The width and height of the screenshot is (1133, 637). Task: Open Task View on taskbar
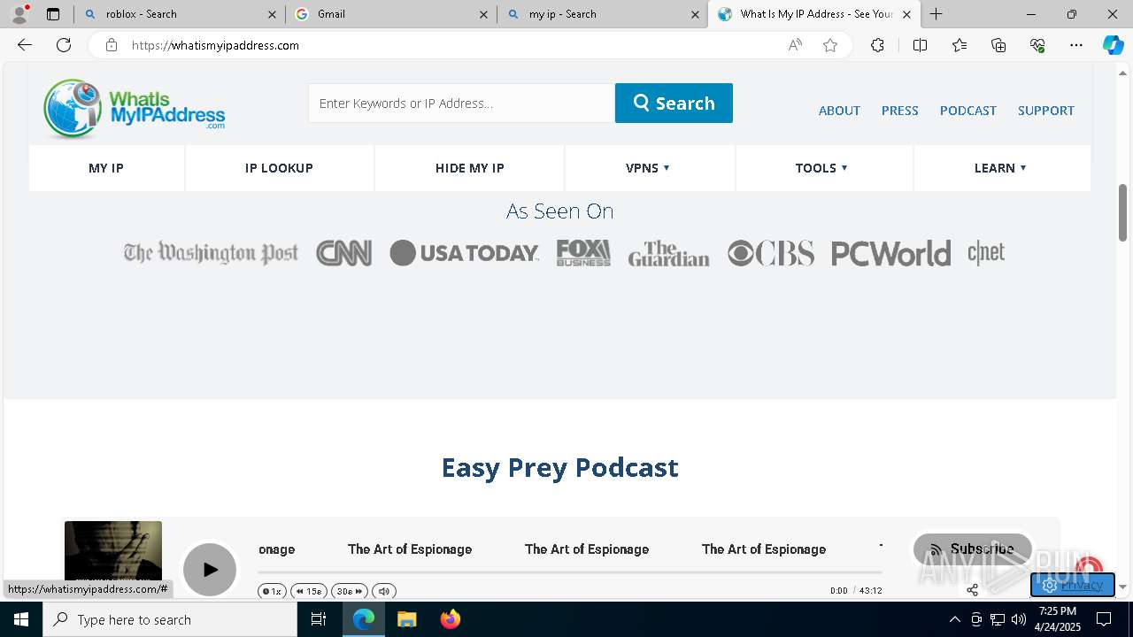[319, 619]
